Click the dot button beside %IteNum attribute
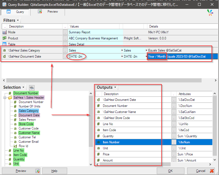Viewport: 219px width, 175px height. pos(174,142)
